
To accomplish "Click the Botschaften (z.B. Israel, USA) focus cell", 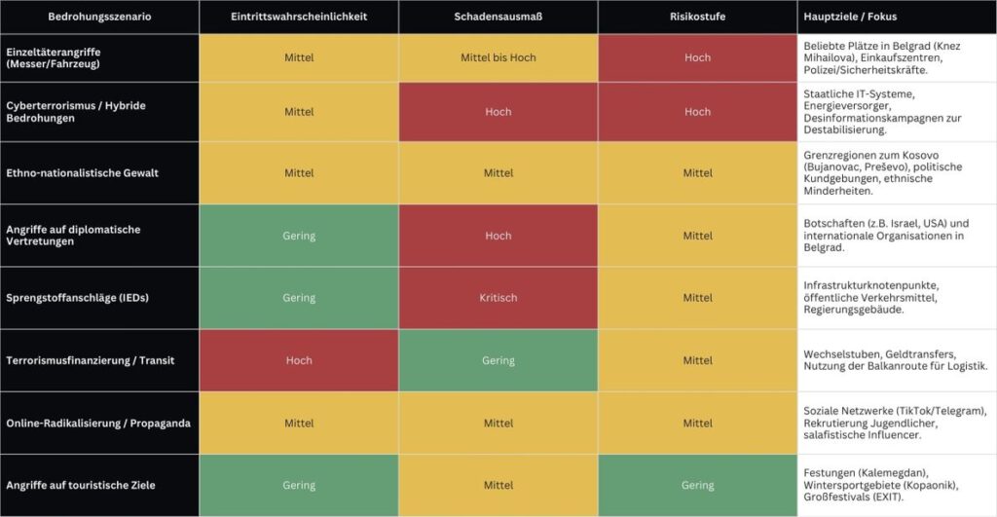I will (895, 236).
